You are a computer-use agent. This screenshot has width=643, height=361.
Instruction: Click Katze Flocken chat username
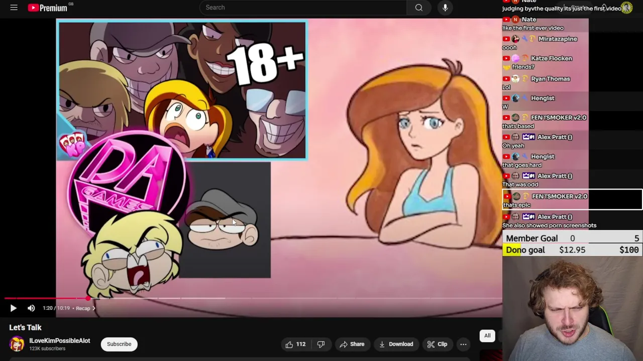[x=551, y=58]
